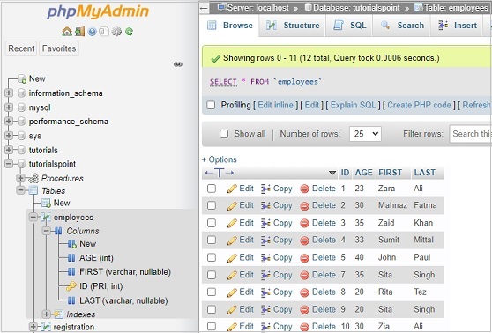The image size is (492, 333).
Task: Select the row checkbox for Zaid Khan
Action: click(x=212, y=223)
